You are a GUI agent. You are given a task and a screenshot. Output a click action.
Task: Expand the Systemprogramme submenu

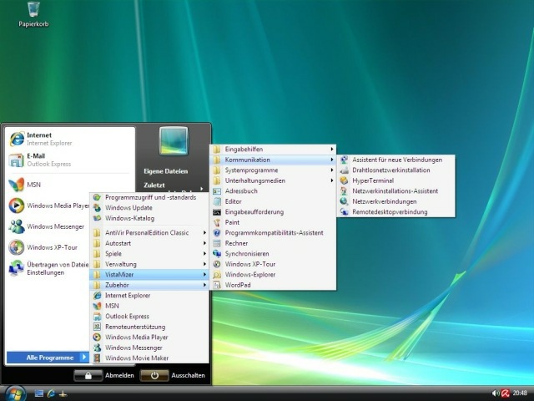click(x=273, y=170)
